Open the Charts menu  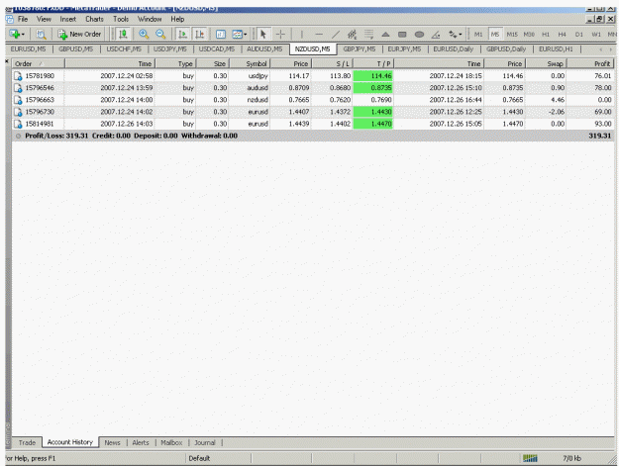pos(94,19)
